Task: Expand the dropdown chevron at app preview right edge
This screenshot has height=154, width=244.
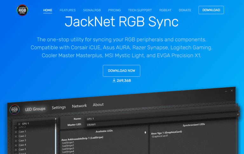Action: (238, 114)
